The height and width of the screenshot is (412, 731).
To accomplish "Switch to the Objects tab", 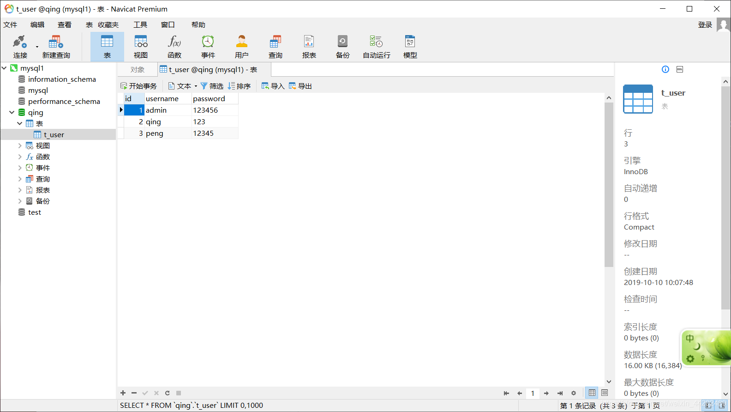I will click(138, 70).
